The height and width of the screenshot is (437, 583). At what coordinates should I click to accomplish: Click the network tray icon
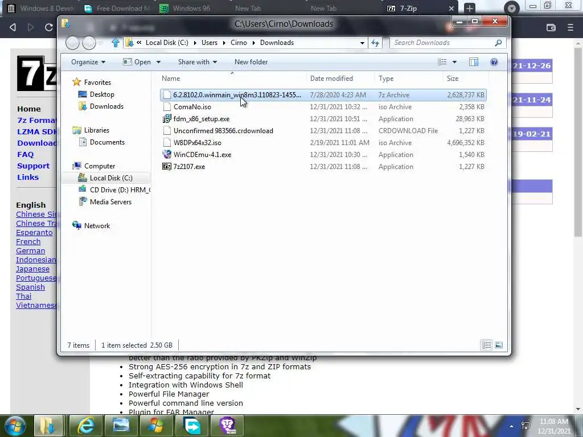point(525,426)
